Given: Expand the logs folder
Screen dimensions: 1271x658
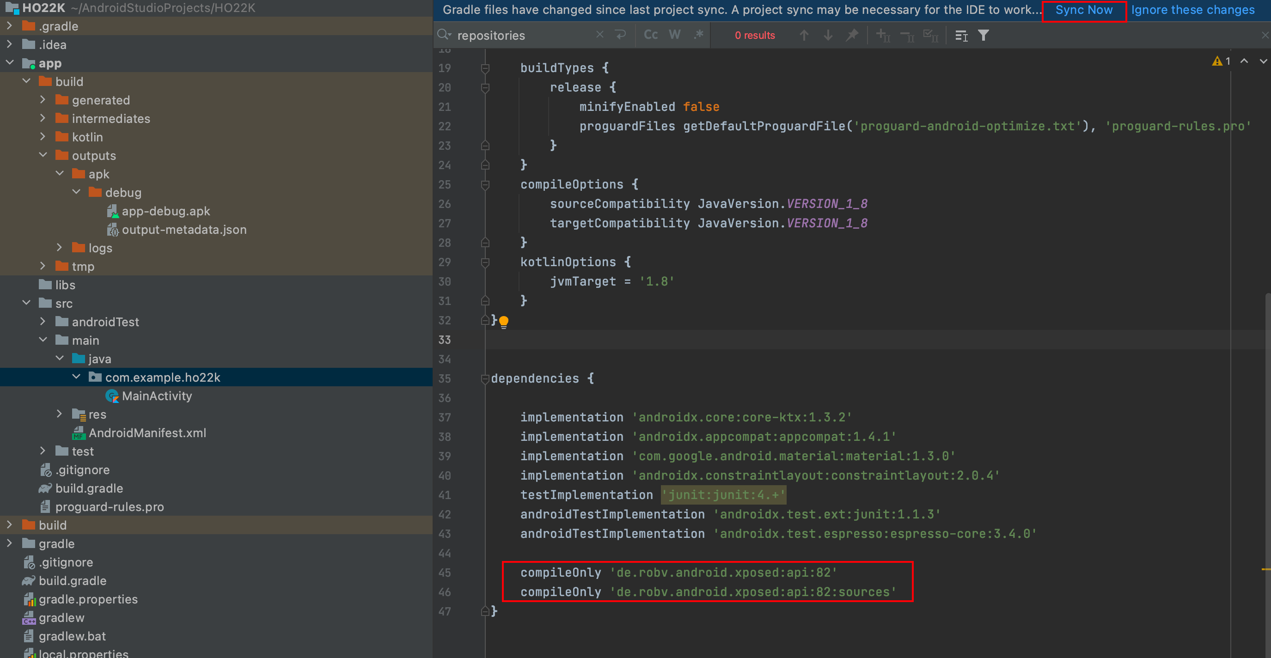Looking at the screenshot, I should 60,248.
